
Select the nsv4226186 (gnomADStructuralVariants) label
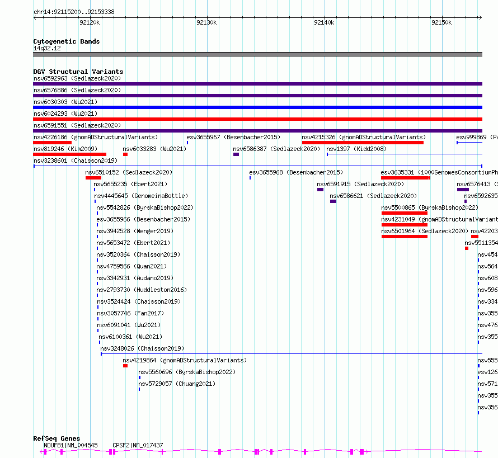pos(96,137)
